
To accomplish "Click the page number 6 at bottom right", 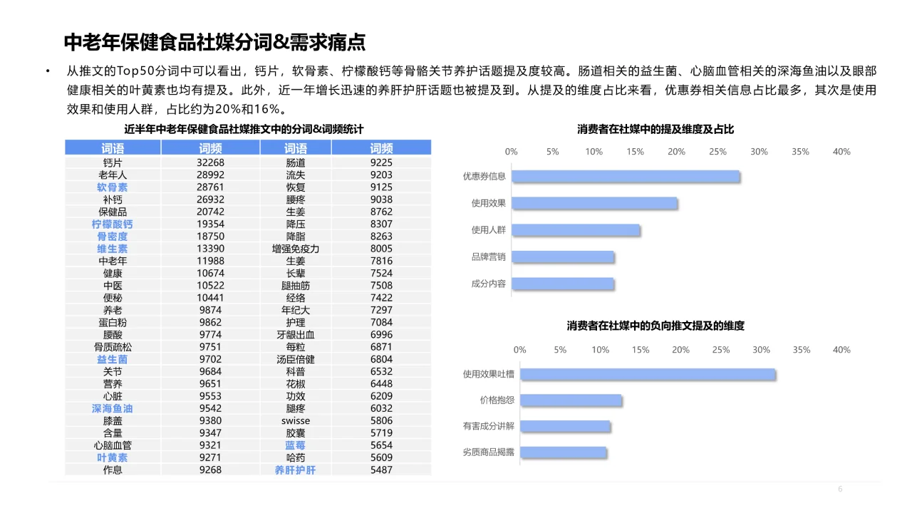I will tap(841, 490).
